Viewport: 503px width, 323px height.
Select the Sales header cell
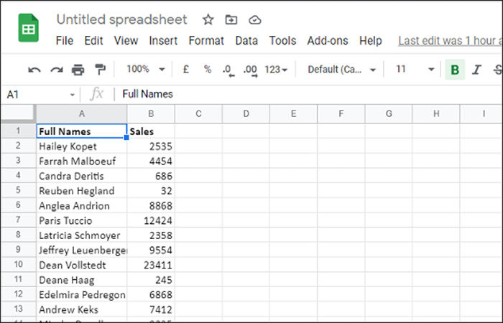pyautogui.click(x=151, y=131)
